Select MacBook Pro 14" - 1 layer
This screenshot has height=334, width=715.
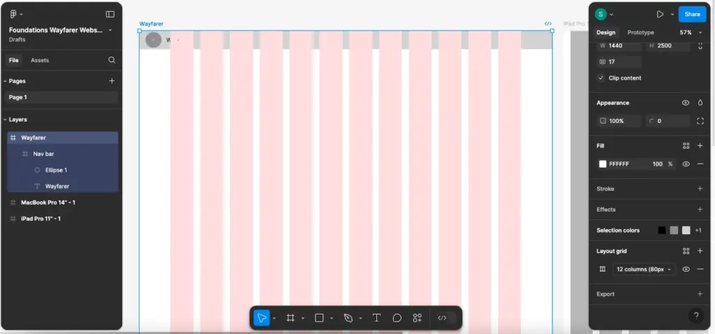click(x=62, y=202)
